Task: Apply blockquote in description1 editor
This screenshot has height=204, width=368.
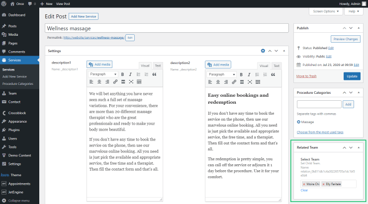Action: (x=154, y=74)
